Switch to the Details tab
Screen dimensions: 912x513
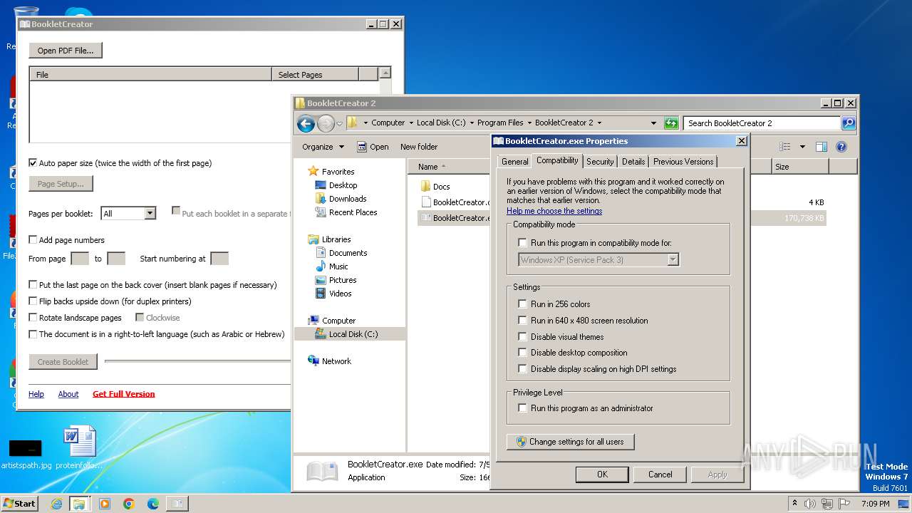pyautogui.click(x=633, y=162)
